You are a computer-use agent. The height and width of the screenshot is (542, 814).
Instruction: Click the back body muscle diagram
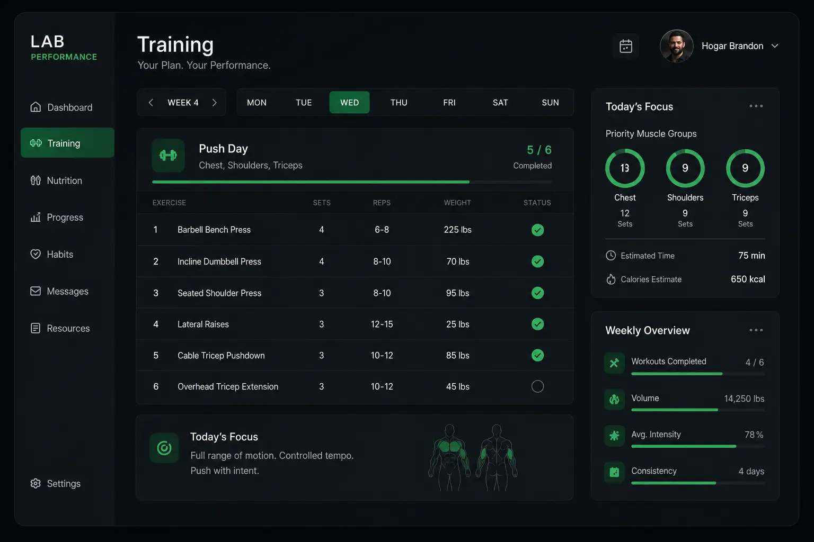tap(497, 457)
